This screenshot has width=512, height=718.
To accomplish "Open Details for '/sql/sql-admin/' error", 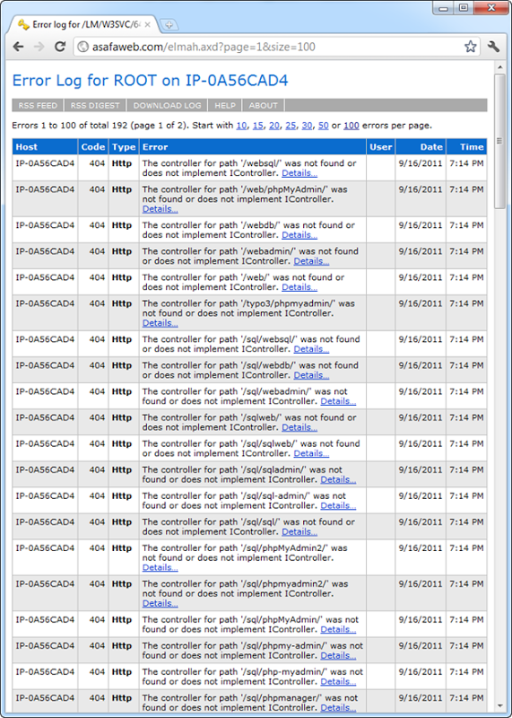I will click(338, 505).
